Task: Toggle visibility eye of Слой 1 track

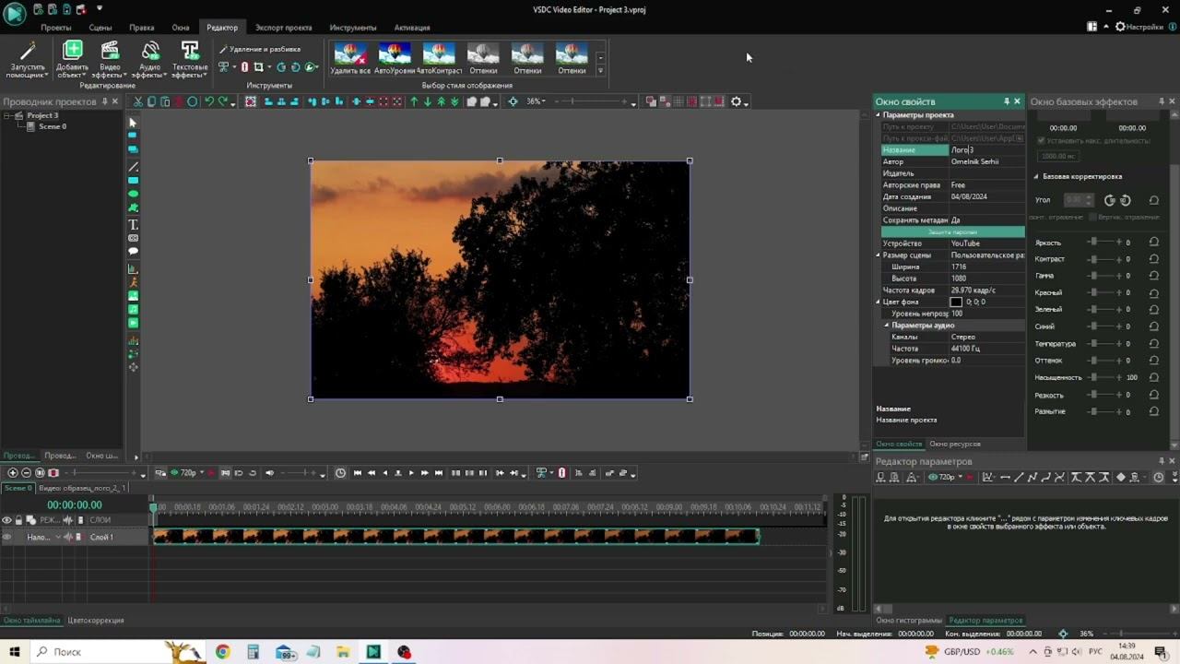Action: 7,537
